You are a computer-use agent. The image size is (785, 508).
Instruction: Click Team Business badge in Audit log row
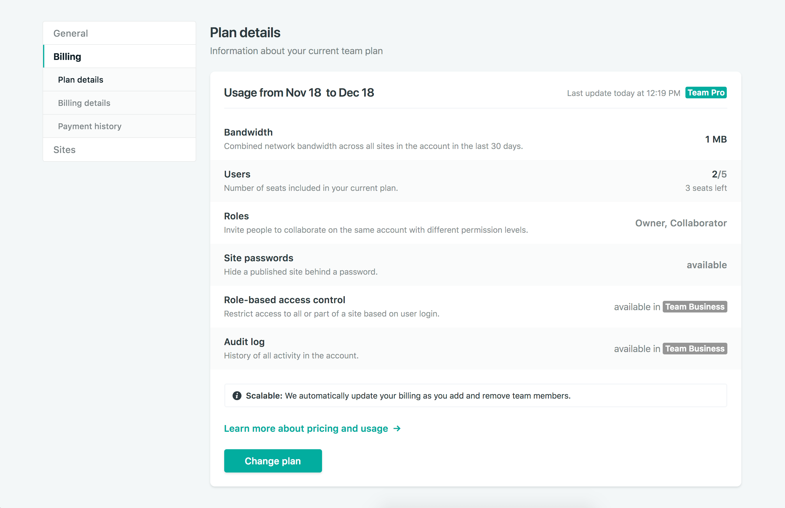pos(695,349)
